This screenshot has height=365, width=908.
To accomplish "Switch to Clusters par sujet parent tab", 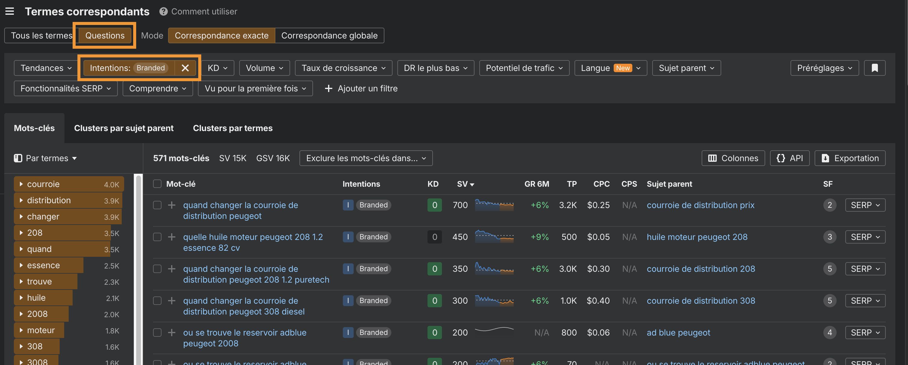I will (124, 128).
